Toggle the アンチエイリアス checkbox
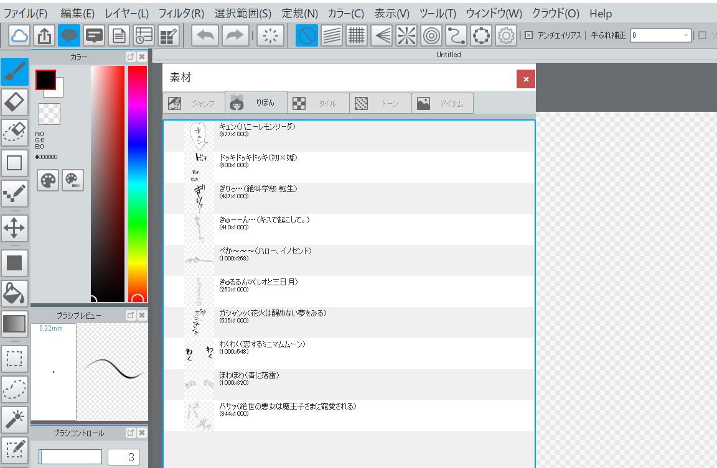 point(530,35)
